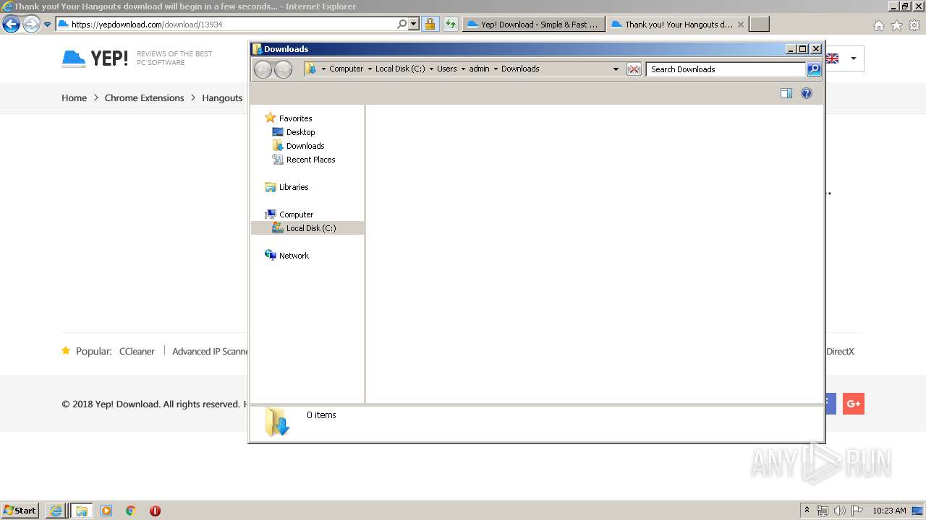Screen dimensions: 926x520
Task: Click the Explorer back arrow button
Action: (x=263, y=69)
